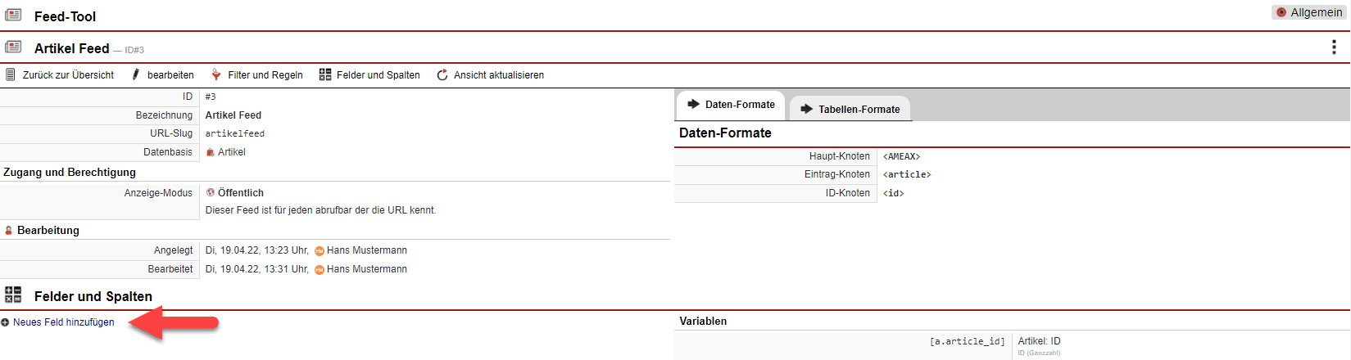The image size is (1351, 360).
Task: Click the [a.article_id] variable
Action: click(967, 341)
